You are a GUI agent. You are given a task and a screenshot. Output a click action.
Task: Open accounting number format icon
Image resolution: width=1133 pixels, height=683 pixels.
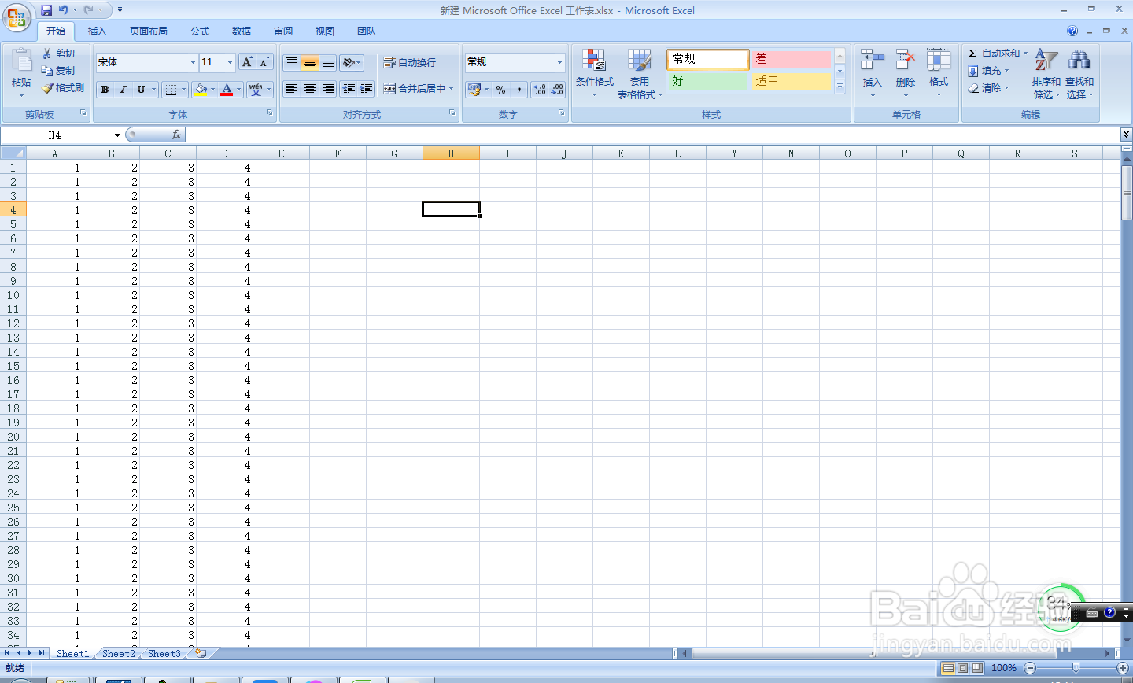[474, 90]
